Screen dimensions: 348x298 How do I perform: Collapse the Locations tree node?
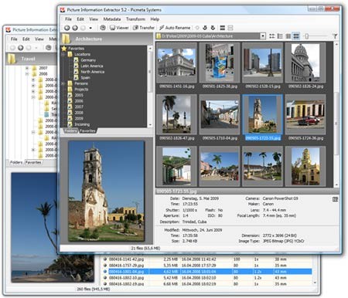tap(63, 55)
